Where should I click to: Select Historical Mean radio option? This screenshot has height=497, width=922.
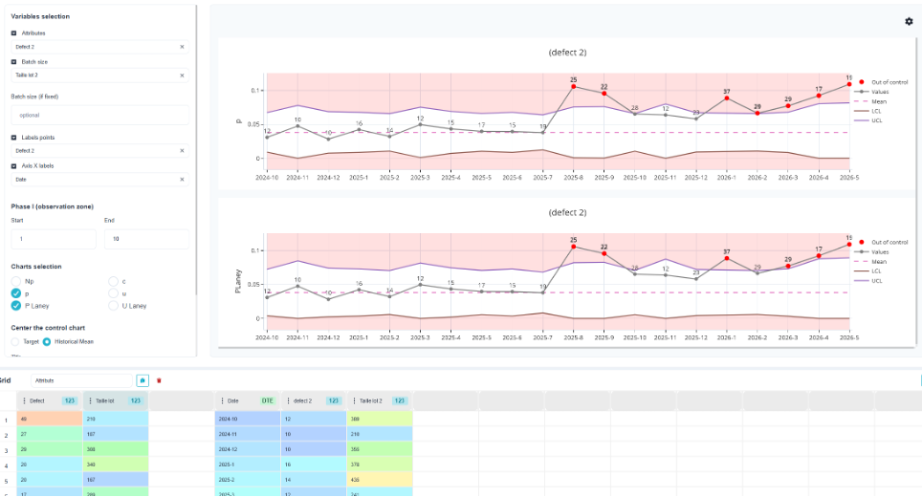click(x=47, y=341)
